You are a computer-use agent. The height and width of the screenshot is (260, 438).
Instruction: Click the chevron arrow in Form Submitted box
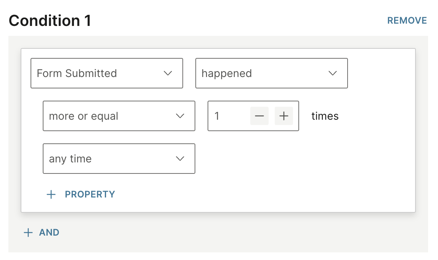[x=168, y=73]
